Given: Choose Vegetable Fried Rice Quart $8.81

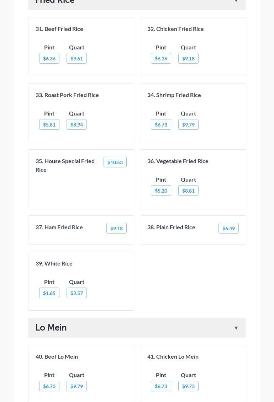Looking at the screenshot, I should pos(188,191).
